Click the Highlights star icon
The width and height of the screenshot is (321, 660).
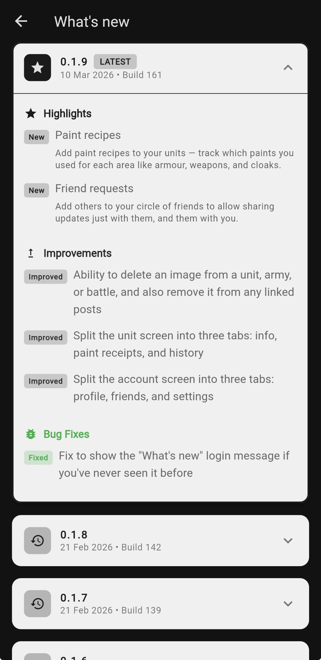pos(31,113)
